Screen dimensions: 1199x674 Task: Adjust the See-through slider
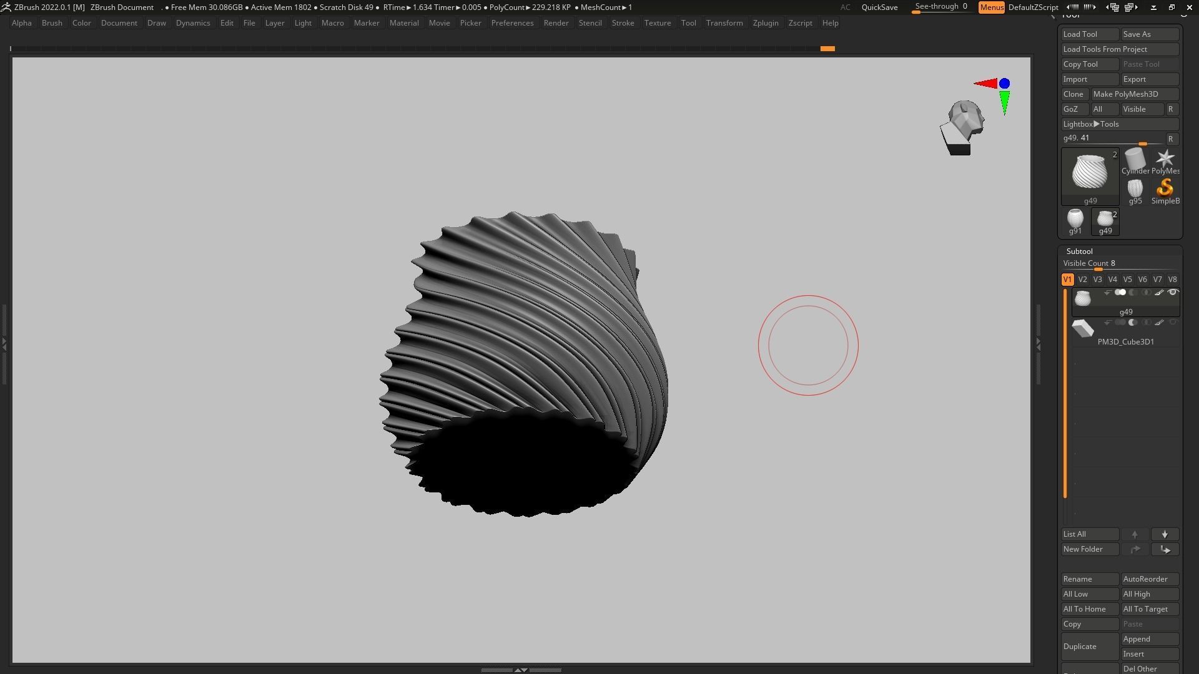pyautogui.click(x=940, y=7)
